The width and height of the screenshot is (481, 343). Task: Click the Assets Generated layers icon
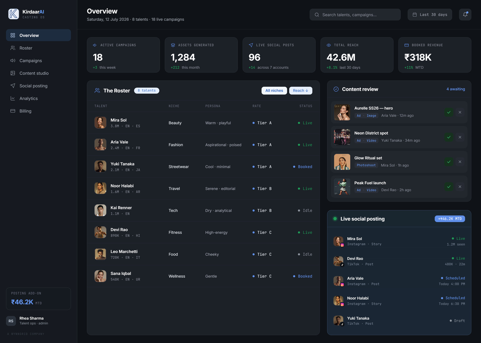(173, 45)
